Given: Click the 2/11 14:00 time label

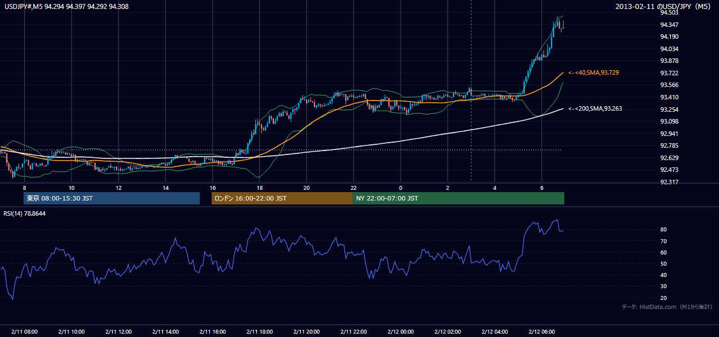Looking at the screenshot, I should point(165,331).
